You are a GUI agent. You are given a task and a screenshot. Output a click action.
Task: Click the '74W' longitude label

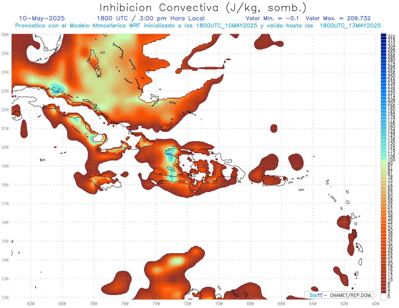[156, 303]
